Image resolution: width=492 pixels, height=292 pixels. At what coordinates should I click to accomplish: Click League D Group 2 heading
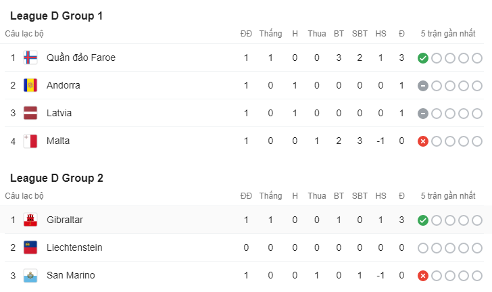tap(57, 178)
